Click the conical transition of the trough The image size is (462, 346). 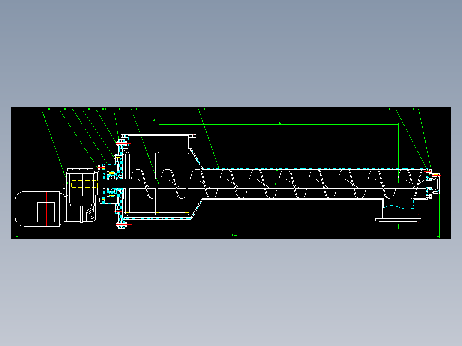pyautogui.click(x=197, y=184)
